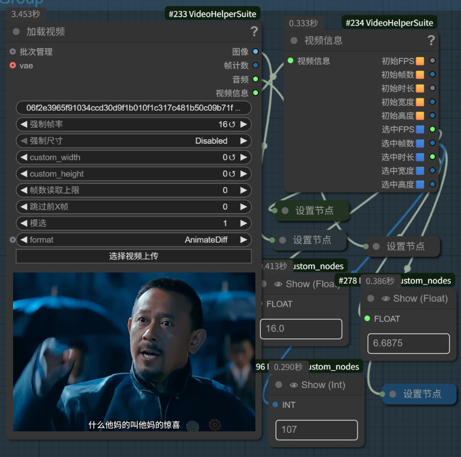Select the gray 设置节点 node below 视频信息
The height and width of the screenshot is (457, 461).
pos(403,246)
